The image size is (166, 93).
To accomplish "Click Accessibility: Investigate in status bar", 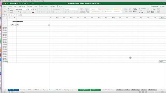I will (x=18, y=92).
